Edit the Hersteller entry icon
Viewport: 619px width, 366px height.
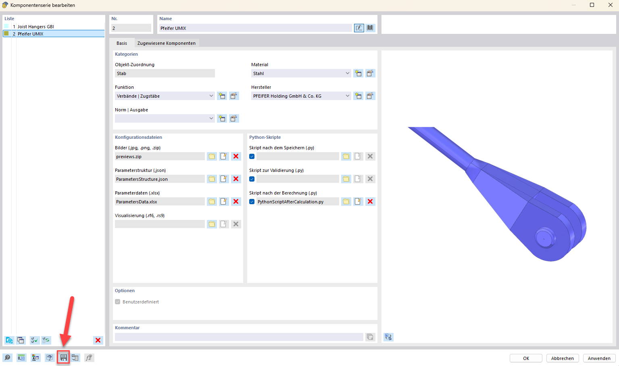point(370,96)
